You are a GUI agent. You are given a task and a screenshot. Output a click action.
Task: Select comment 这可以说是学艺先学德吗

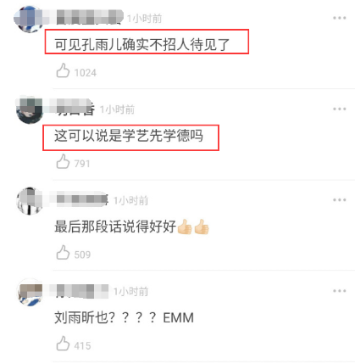(129, 136)
